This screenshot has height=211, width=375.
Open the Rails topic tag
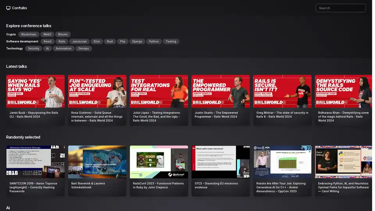coord(62,41)
